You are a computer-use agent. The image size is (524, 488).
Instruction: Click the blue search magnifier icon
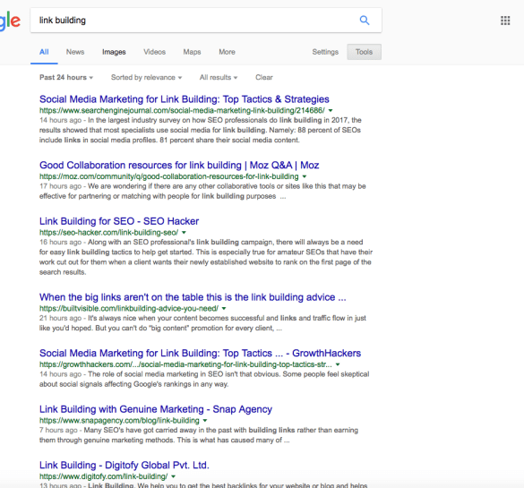point(365,21)
